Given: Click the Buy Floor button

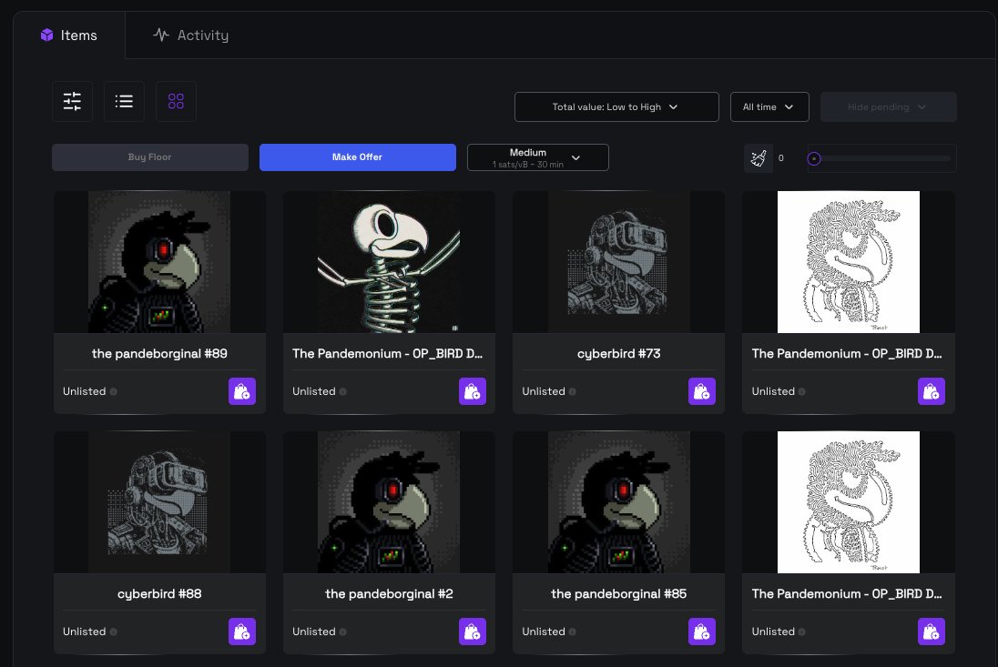Looking at the screenshot, I should tap(150, 157).
